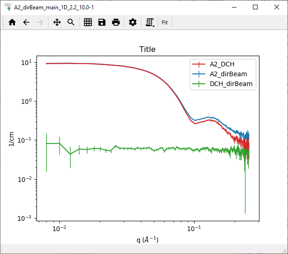
Task: Click the q x-axis label
Action: [147, 239]
